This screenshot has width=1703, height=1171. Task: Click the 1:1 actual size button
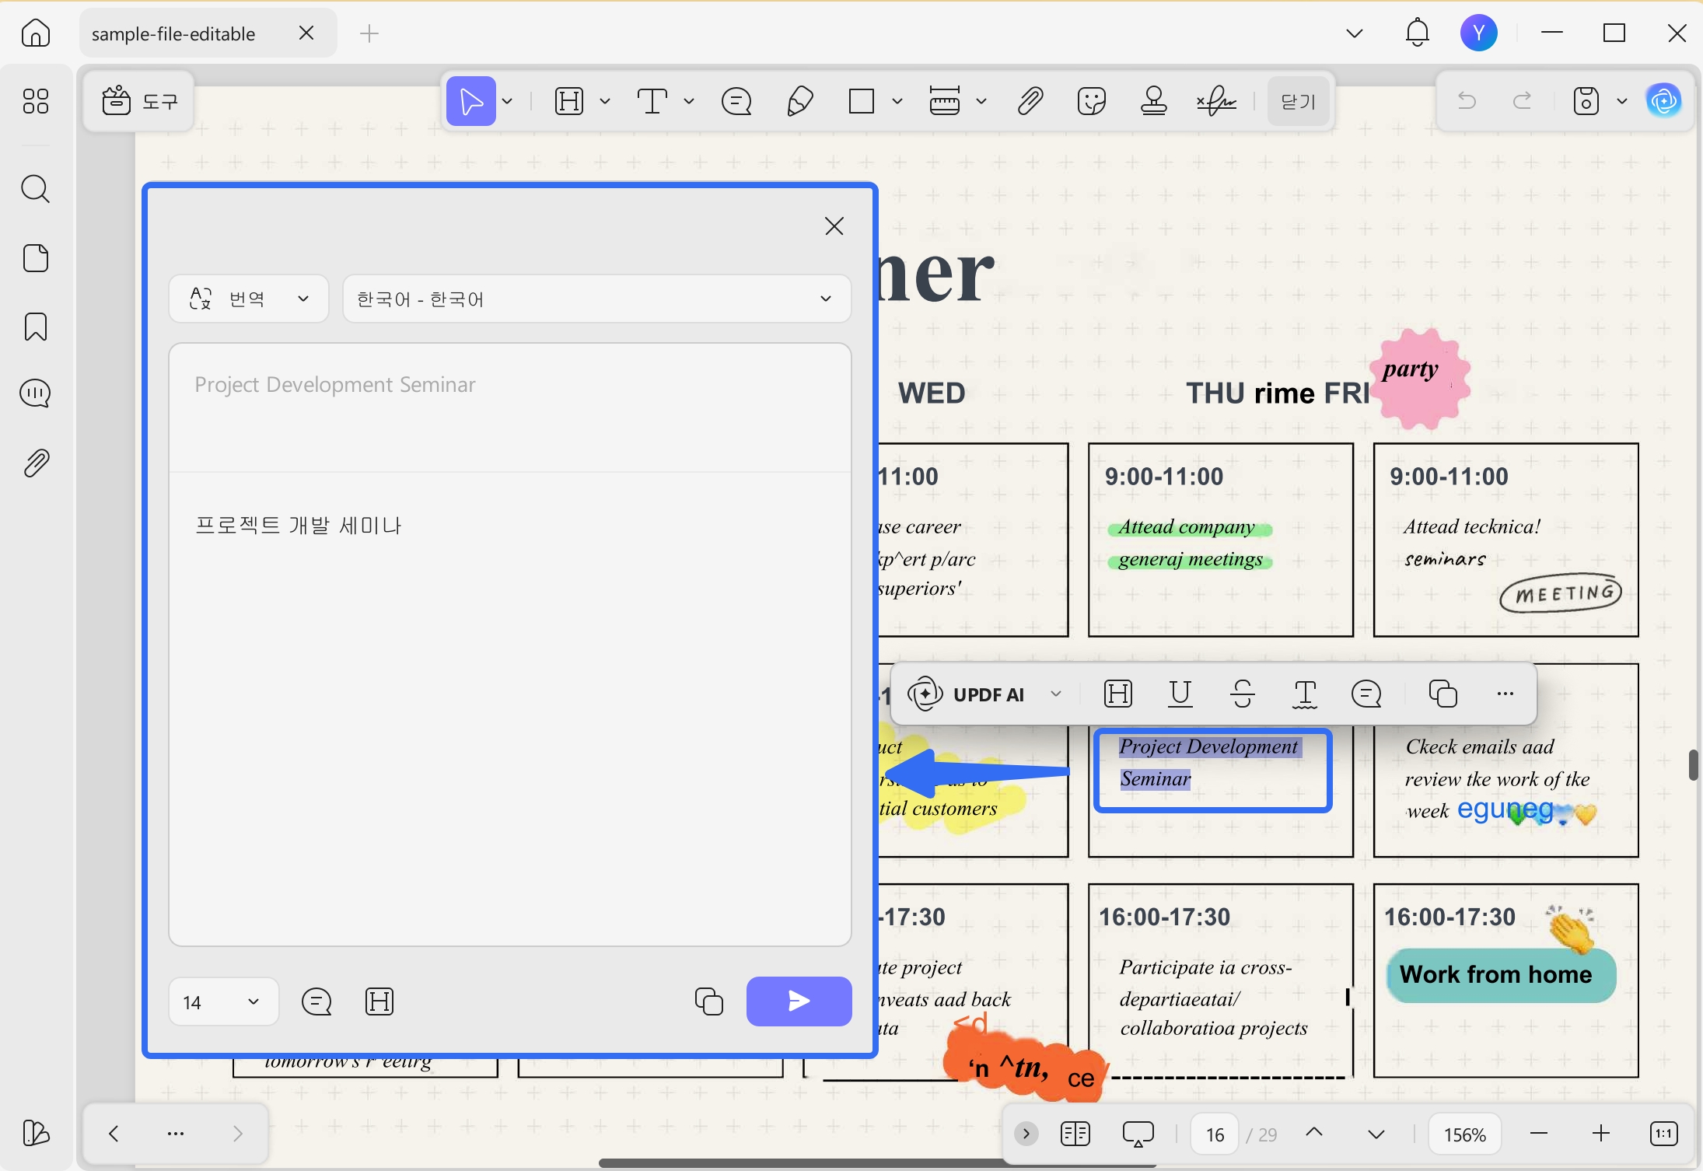(x=1663, y=1134)
